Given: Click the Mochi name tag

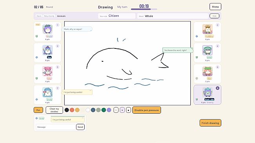Looking at the screenshot, I should (49, 36).
